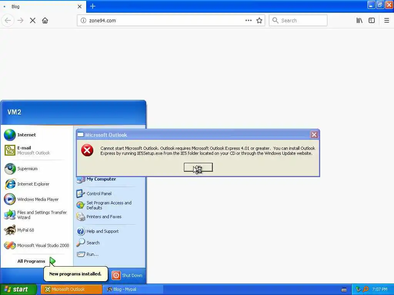The image size is (394, 295).
Task: Minimize the browser window
Action: 371,5
